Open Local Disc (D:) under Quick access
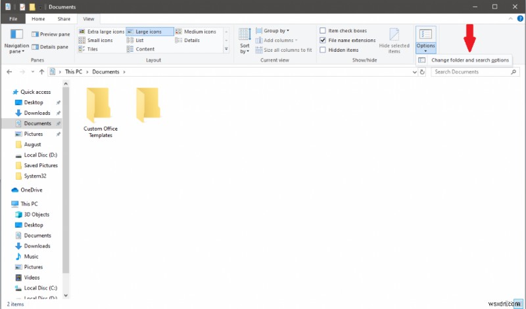Screen dimensions: 526x309 tap(41, 155)
